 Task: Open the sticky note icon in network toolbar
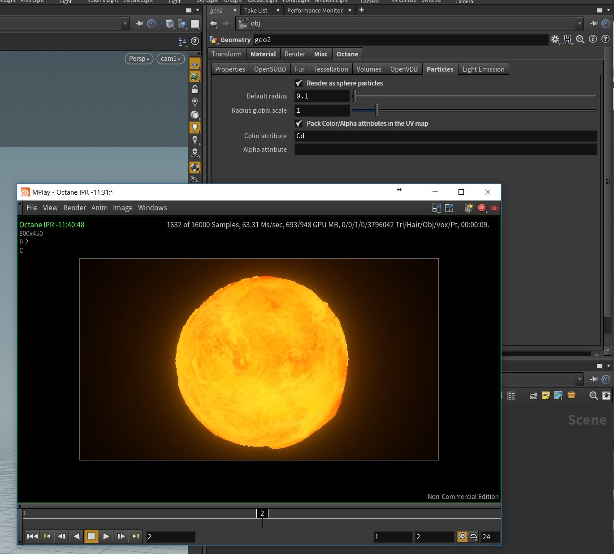[546, 395]
